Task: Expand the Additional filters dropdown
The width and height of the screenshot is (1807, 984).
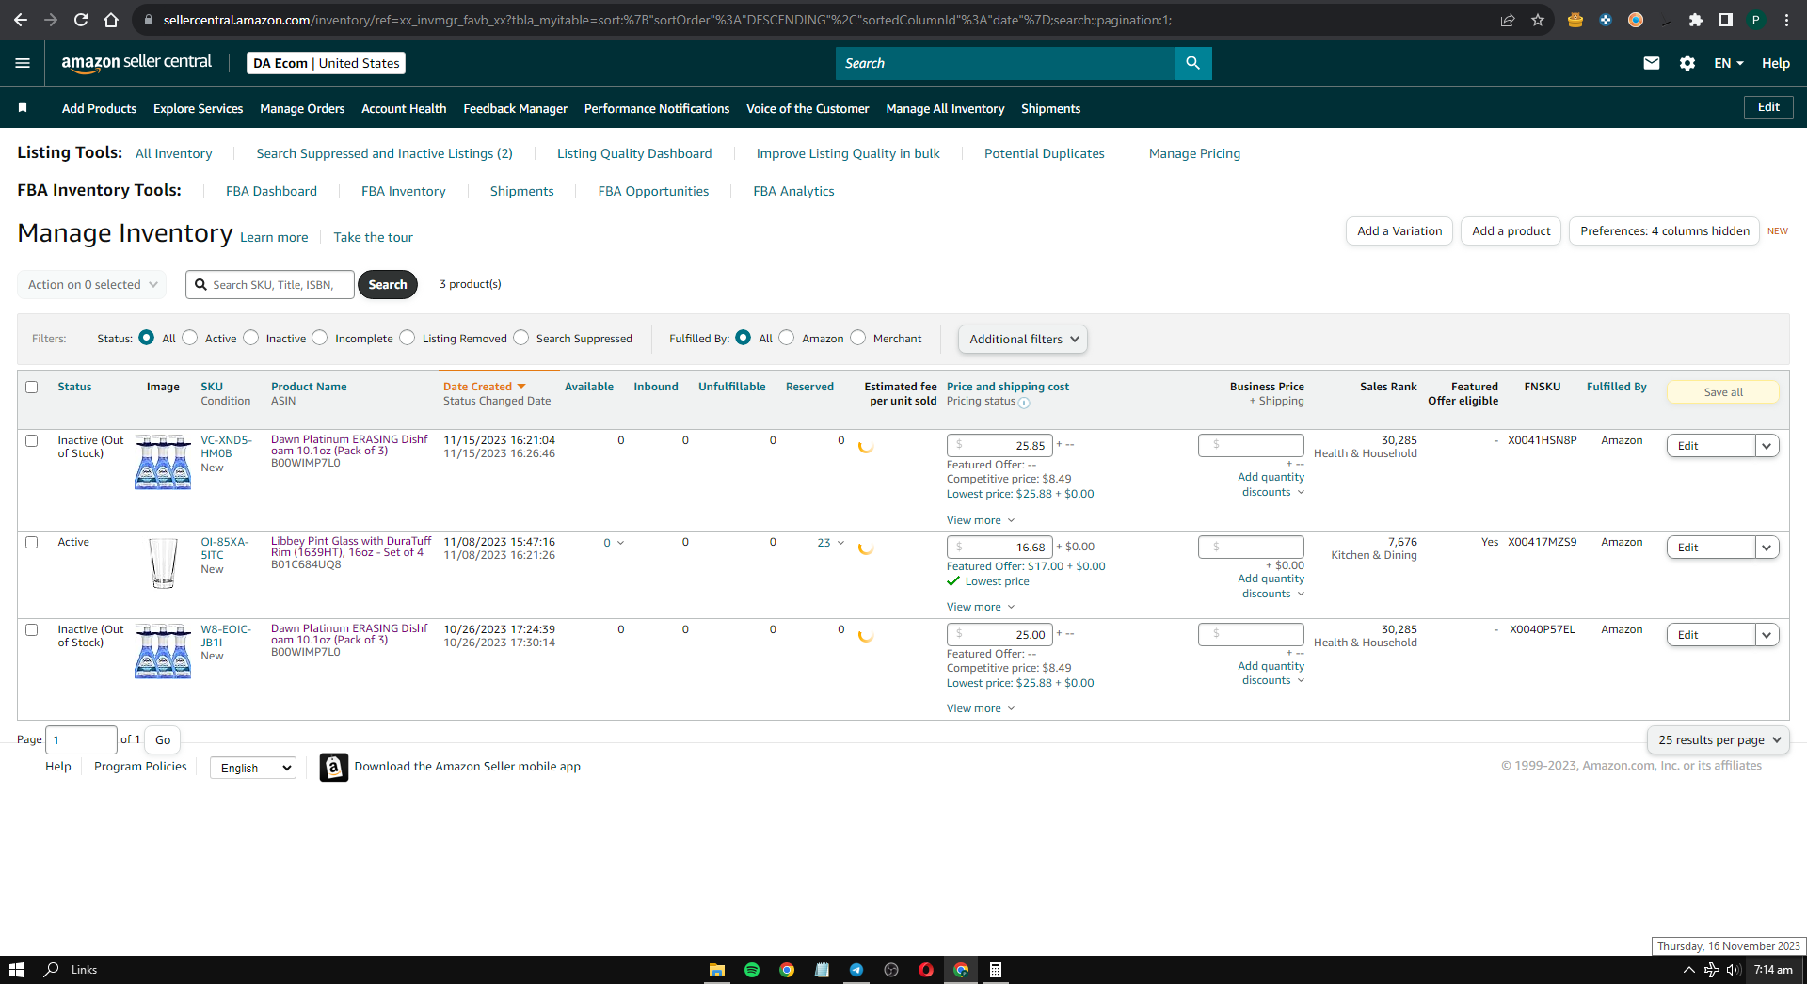Action: click(x=1023, y=340)
